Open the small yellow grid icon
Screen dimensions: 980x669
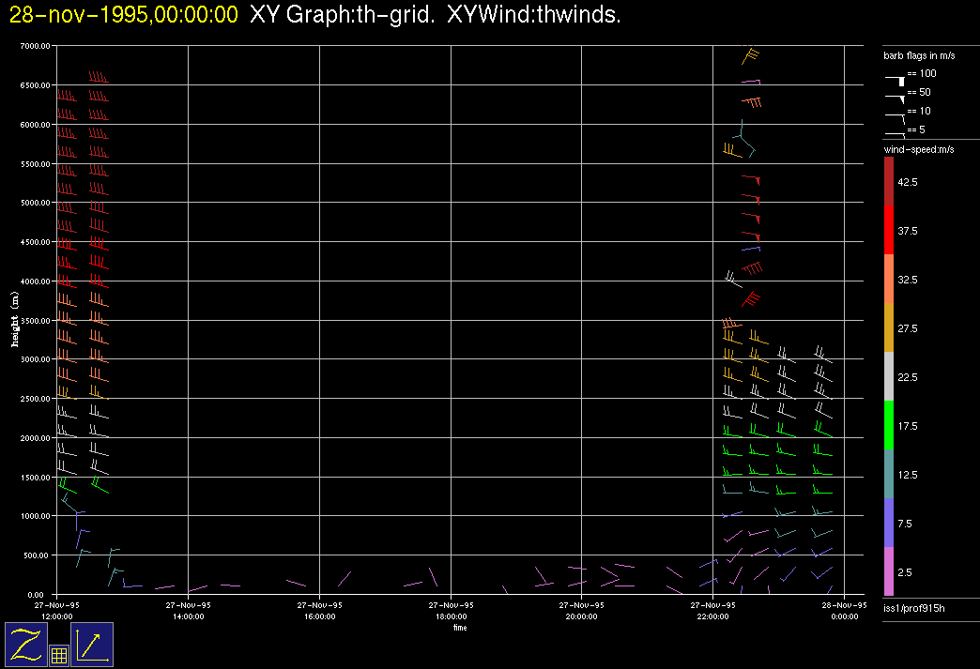58,656
